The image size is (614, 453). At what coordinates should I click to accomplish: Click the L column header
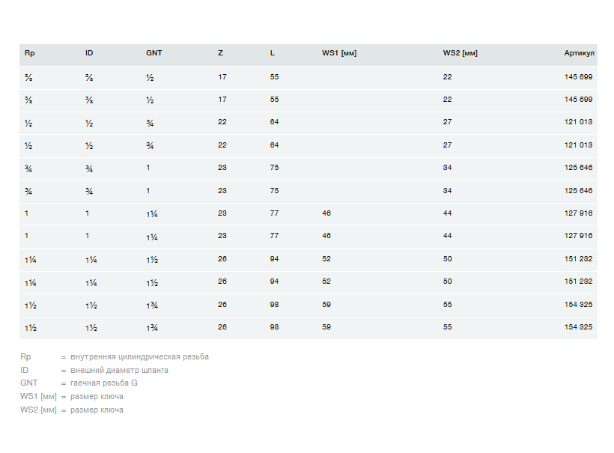click(x=273, y=53)
